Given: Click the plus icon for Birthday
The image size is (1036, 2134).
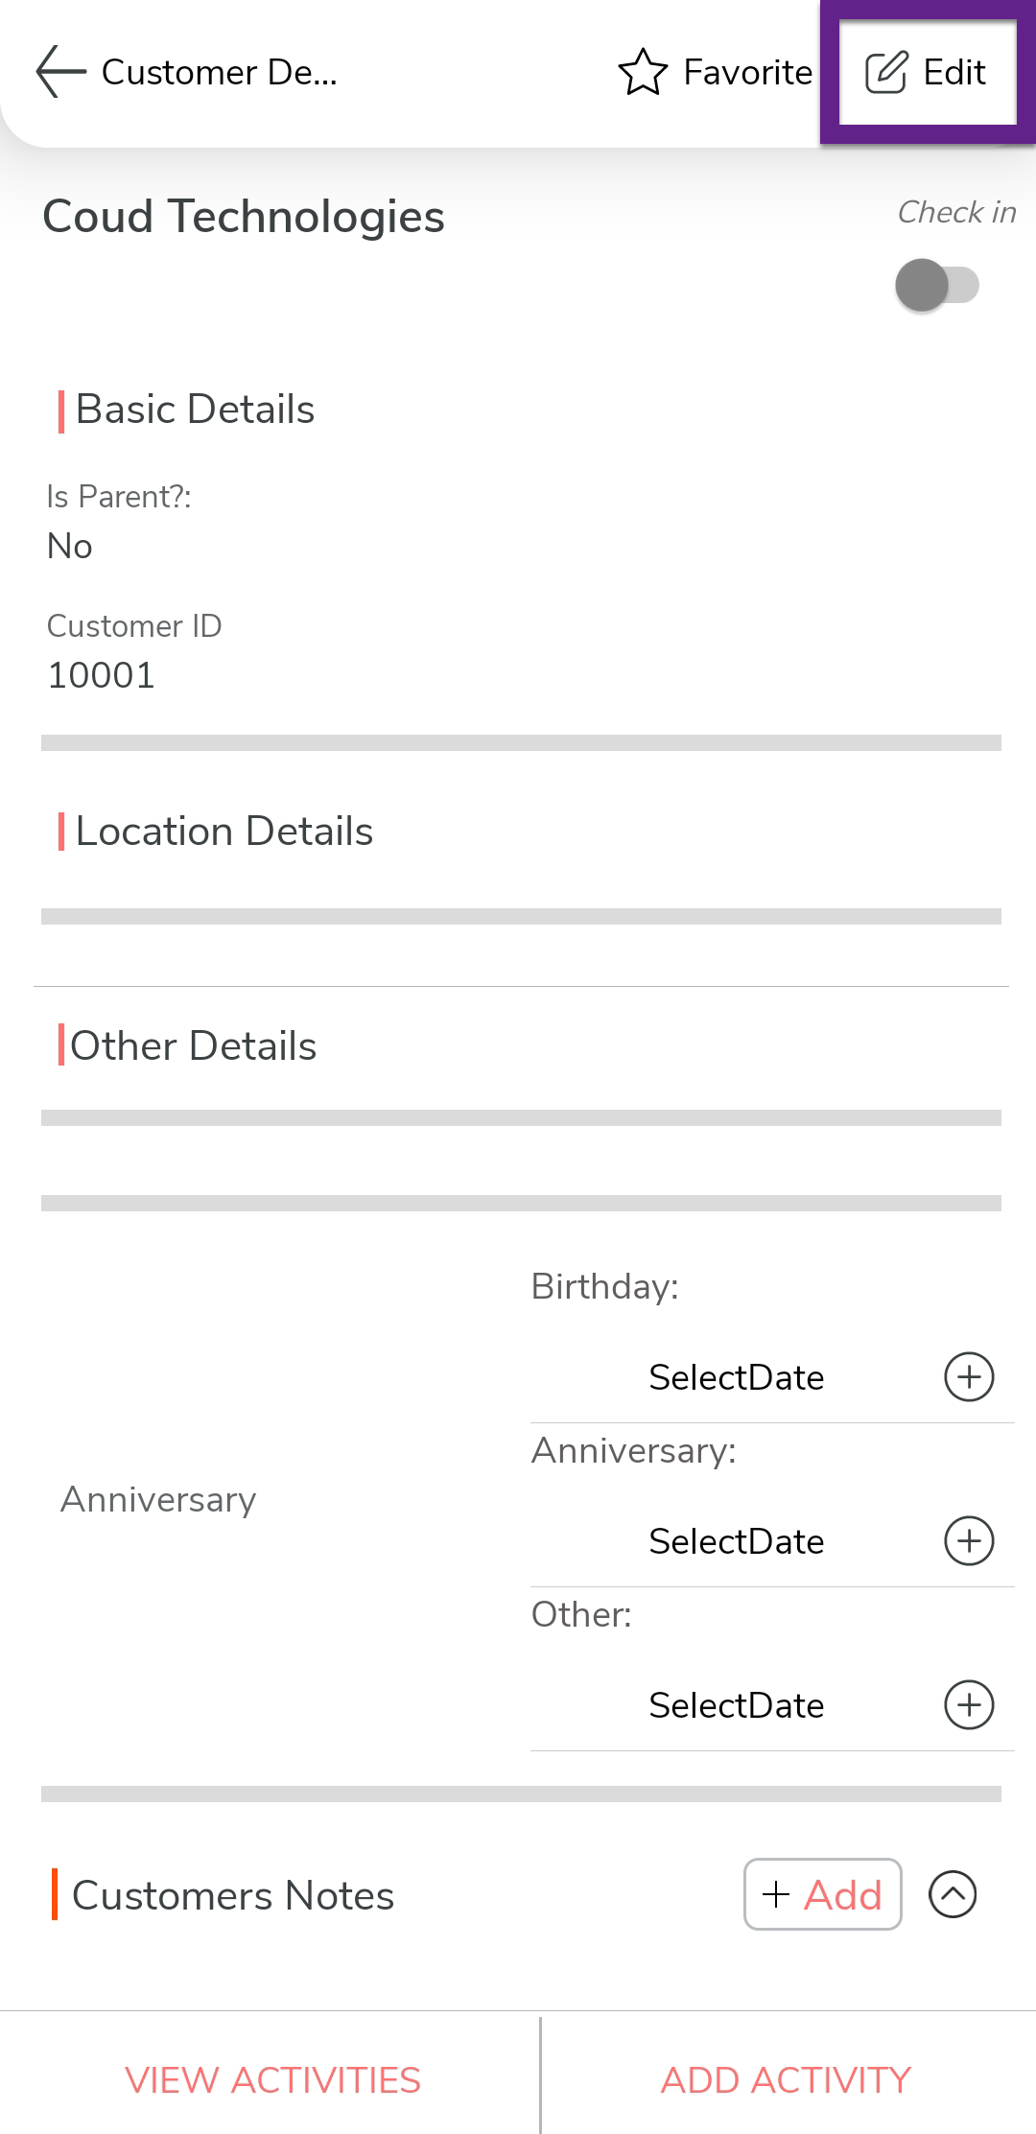Looking at the screenshot, I should [x=969, y=1377].
